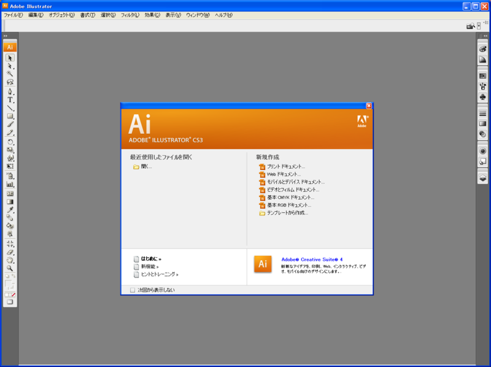491x367 pixels.
Task: Create a new プリント ドキュメント
Action: (x=282, y=166)
